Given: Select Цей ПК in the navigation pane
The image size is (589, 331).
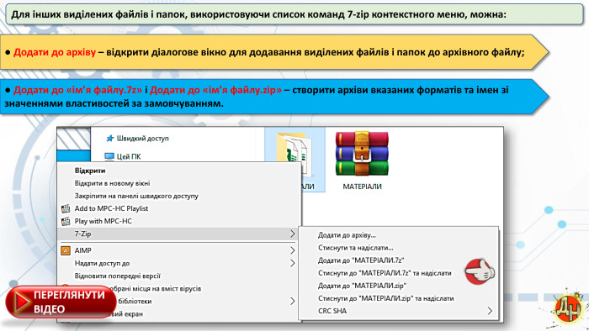Looking at the screenshot, I should (x=129, y=156).
